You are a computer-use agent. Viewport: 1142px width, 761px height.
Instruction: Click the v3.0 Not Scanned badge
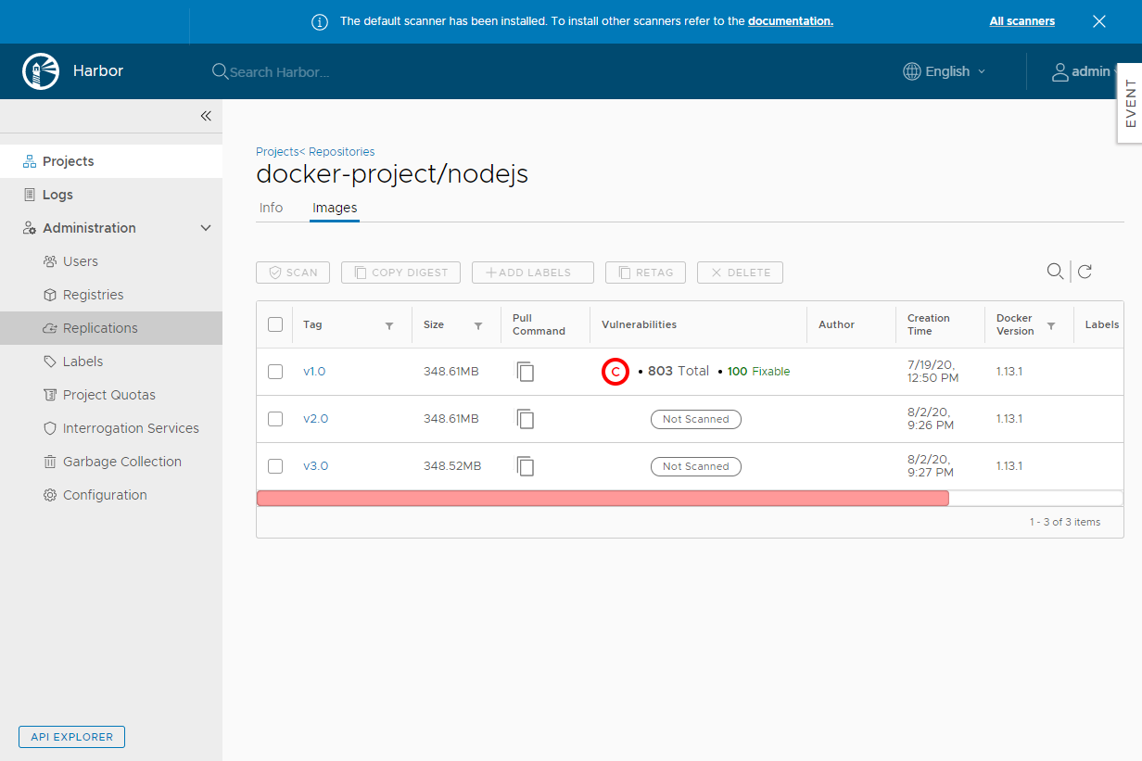[x=696, y=466]
